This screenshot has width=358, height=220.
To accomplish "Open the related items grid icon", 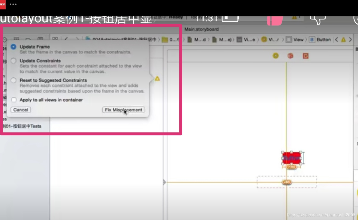I will click(x=55, y=39).
